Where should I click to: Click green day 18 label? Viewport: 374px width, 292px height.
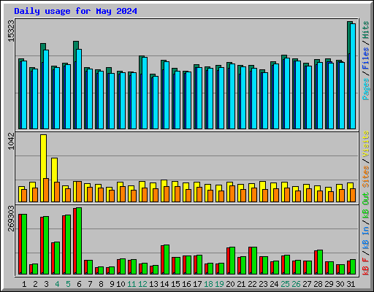(x=208, y=284)
